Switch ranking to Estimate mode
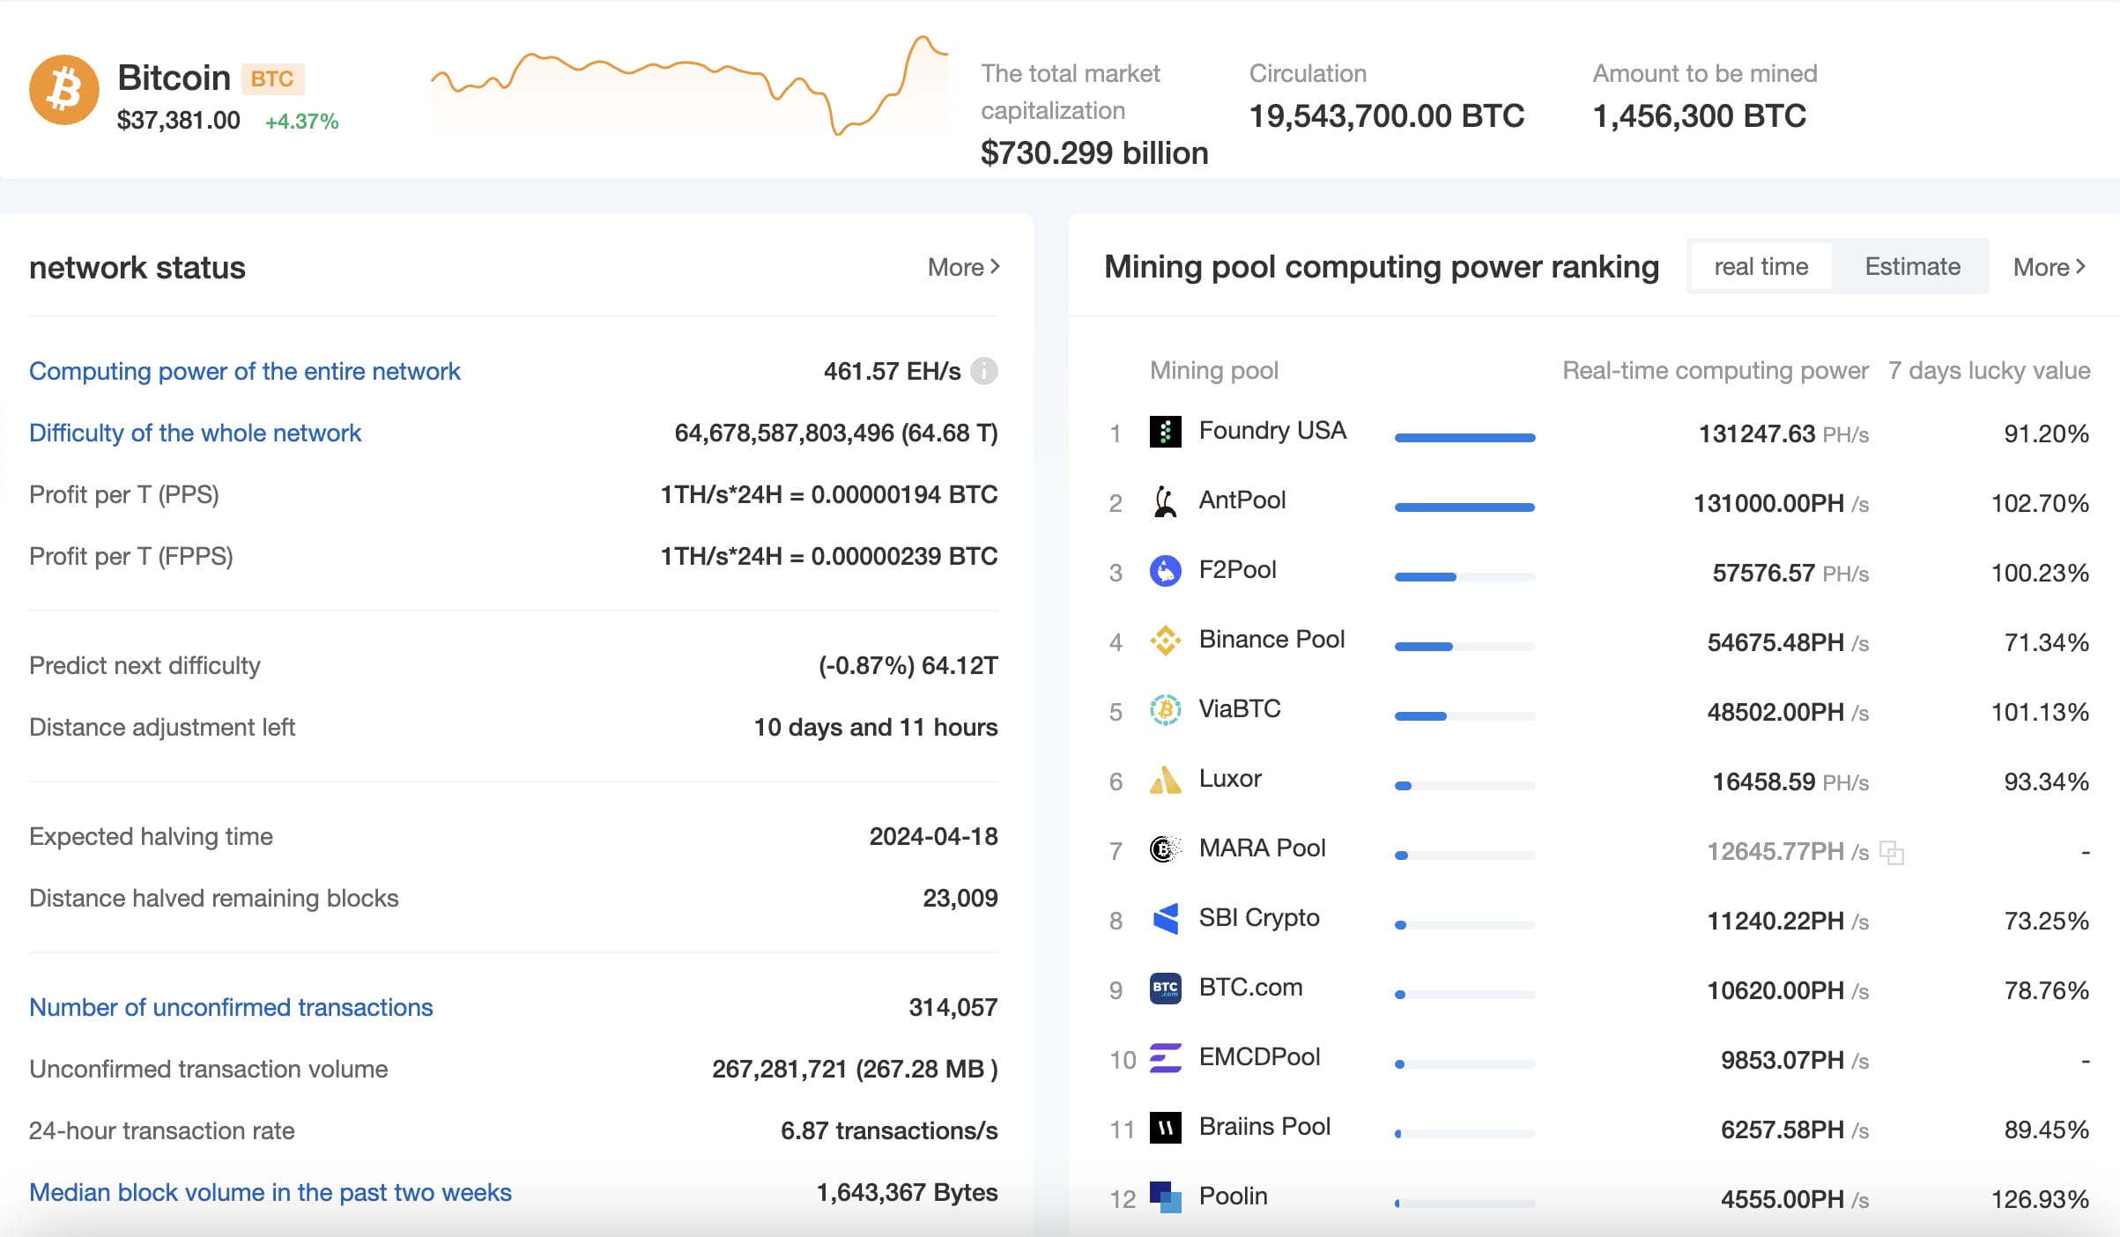 point(1911,266)
